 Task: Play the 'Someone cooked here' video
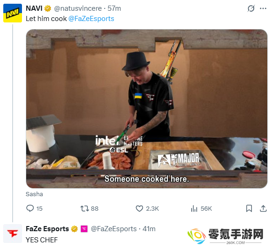tap(147, 109)
